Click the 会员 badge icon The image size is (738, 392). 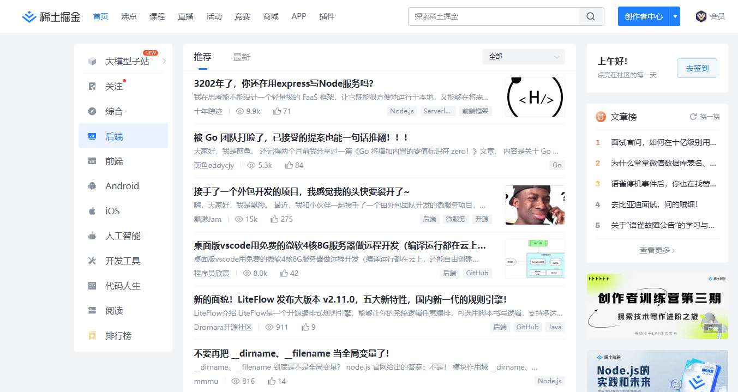pyautogui.click(x=701, y=16)
